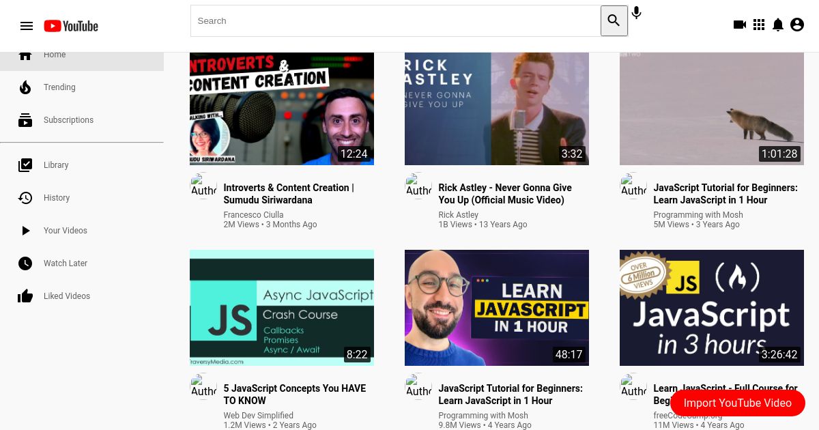Click the account avatar icon
The image size is (819, 430).
point(796,25)
